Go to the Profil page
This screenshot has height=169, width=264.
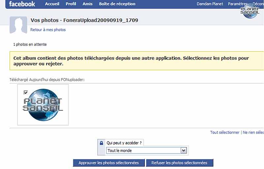tap(71, 4)
